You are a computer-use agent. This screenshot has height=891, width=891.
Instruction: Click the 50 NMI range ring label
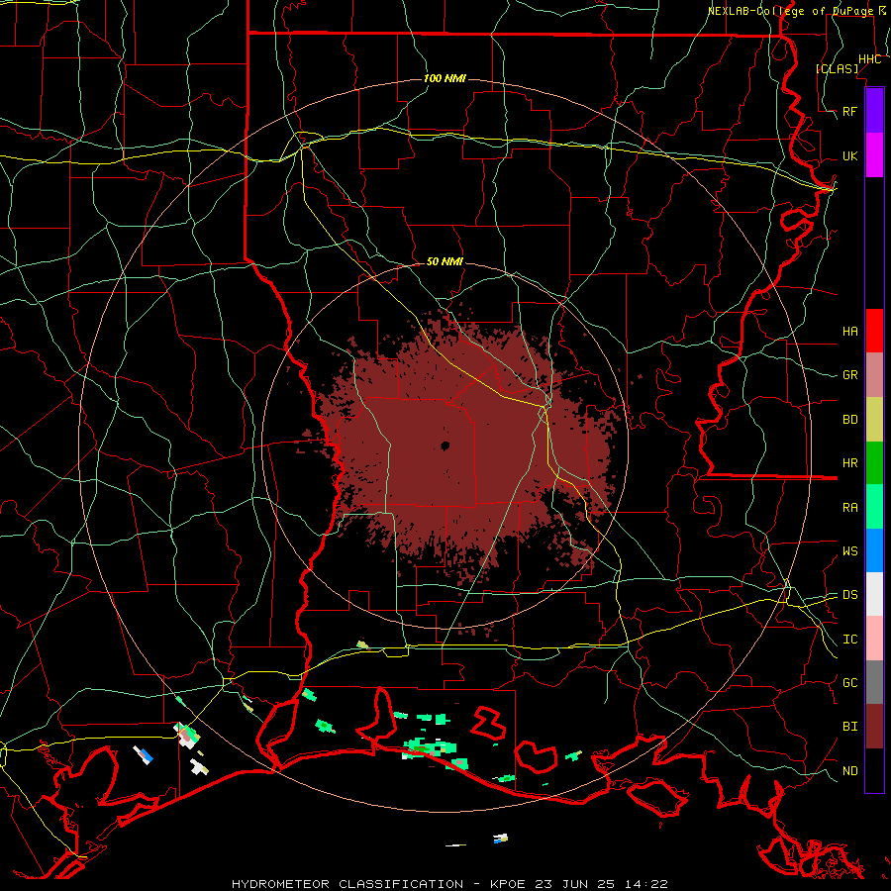(x=445, y=261)
